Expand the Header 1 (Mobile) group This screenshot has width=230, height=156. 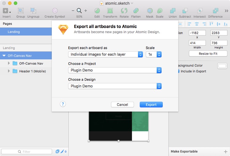click(9, 71)
